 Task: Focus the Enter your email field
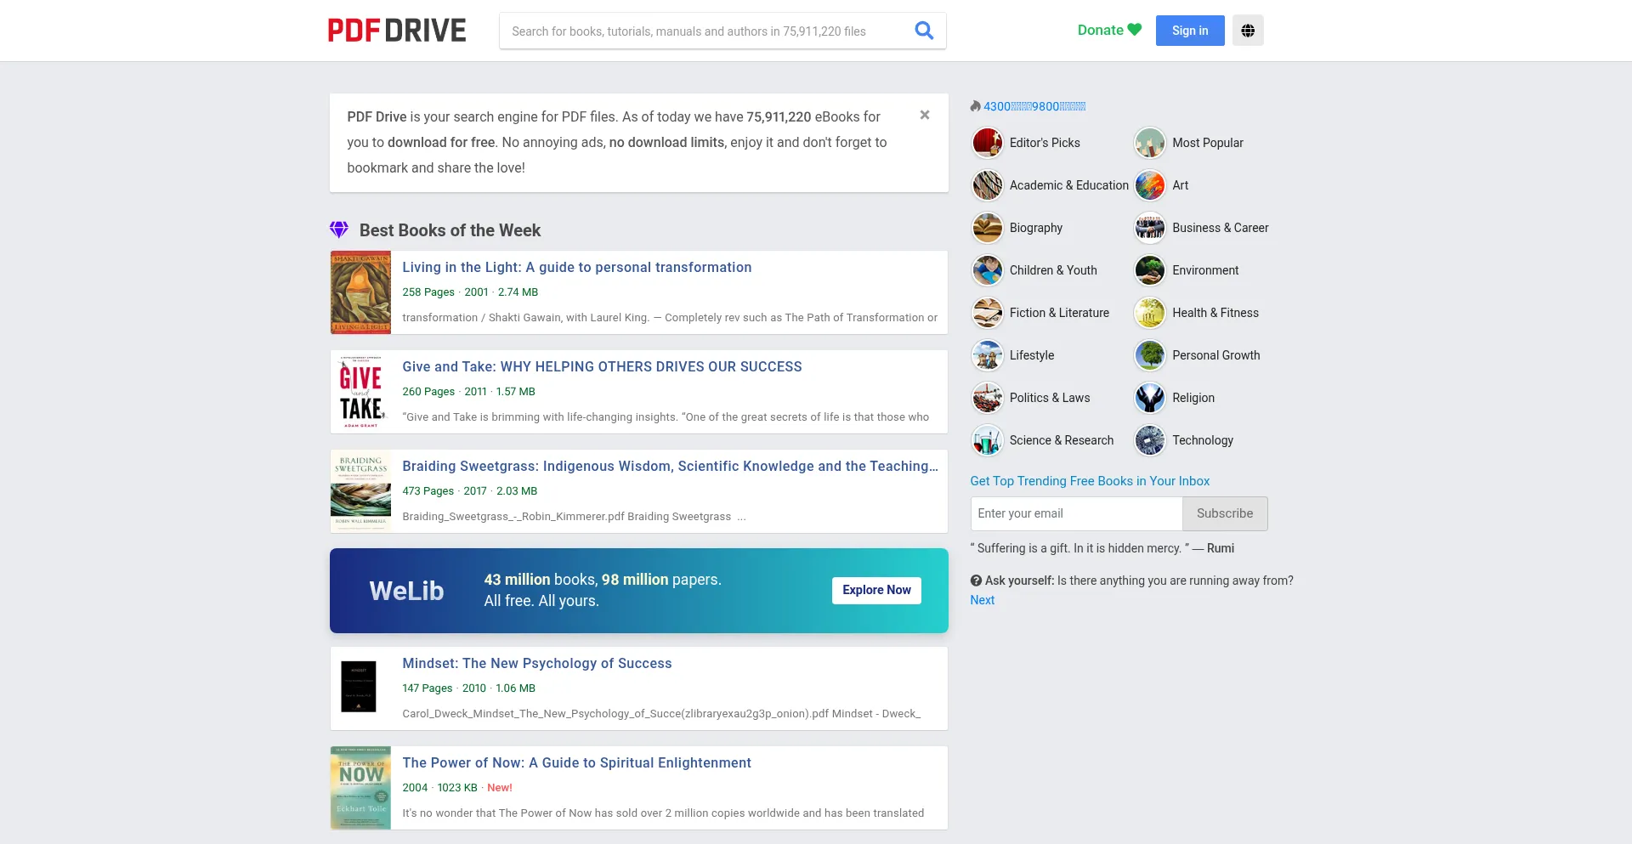[x=1076, y=513]
